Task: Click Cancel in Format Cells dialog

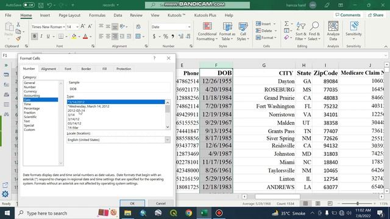Action: pyautogui.click(x=161, y=203)
